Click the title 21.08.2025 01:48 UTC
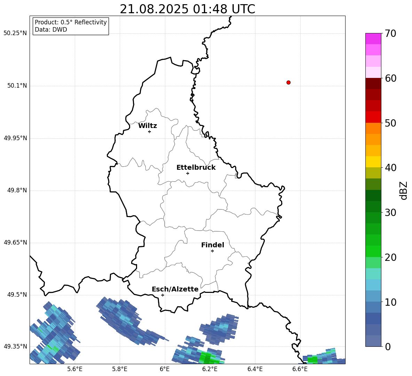 click(188, 9)
